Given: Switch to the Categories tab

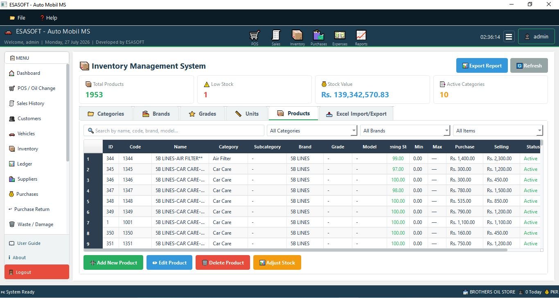Looking at the screenshot, I should 106,114.
